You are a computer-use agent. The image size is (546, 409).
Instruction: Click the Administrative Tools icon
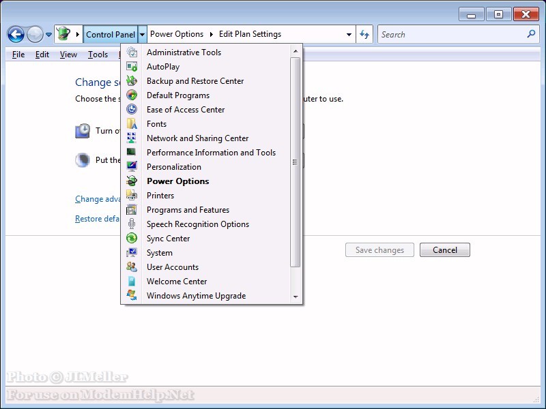(132, 52)
